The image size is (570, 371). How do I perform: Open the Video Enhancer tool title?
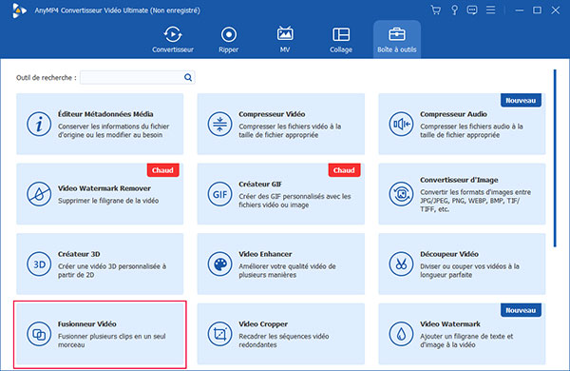coord(265,254)
